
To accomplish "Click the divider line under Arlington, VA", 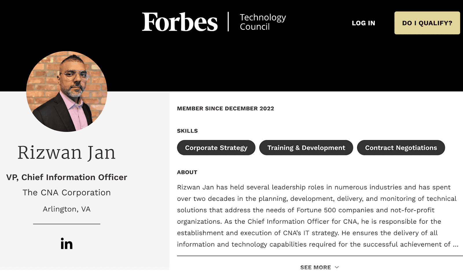I will pyautogui.click(x=67, y=224).
